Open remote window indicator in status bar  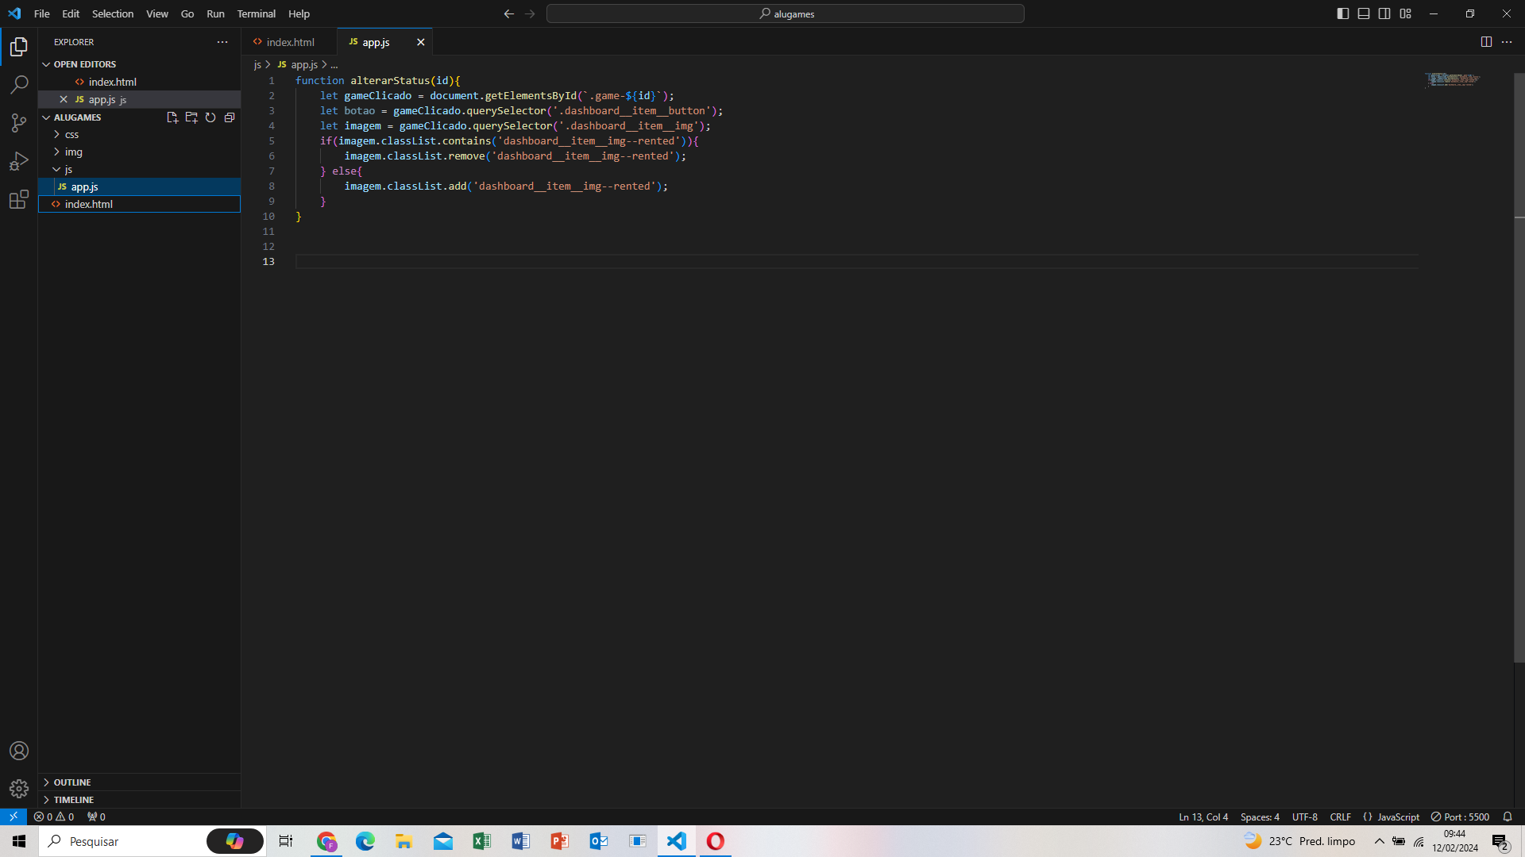coord(14,817)
